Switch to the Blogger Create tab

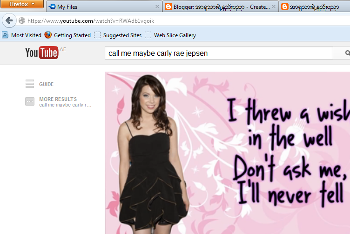click(221, 7)
